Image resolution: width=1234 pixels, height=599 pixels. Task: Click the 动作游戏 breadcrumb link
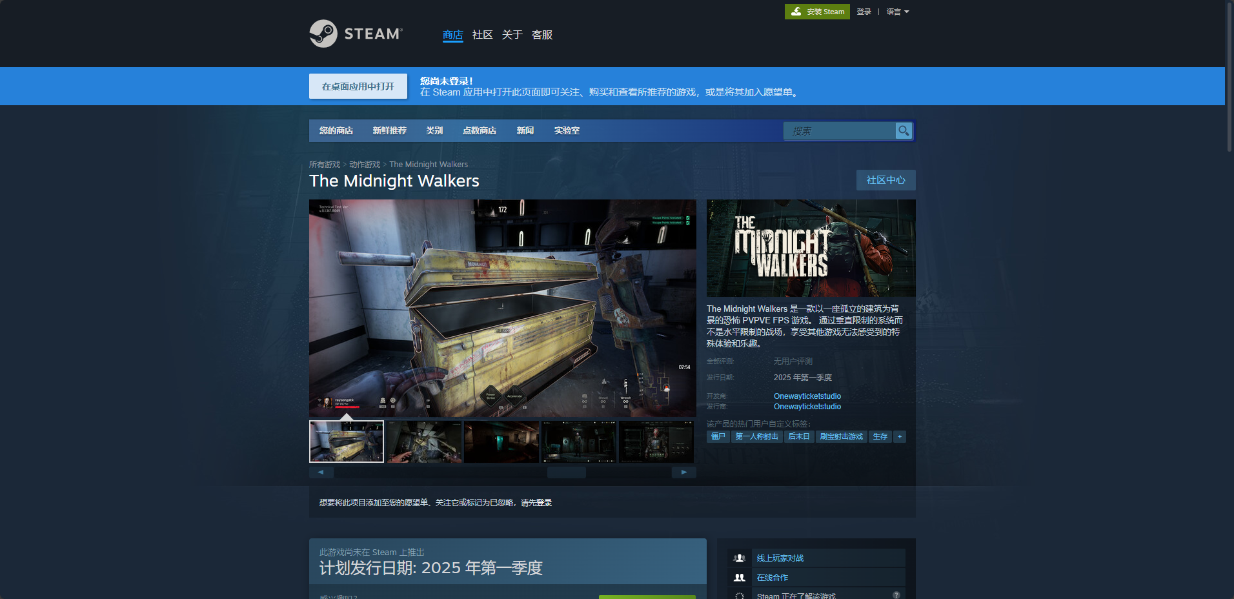click(x=365, y=165)
